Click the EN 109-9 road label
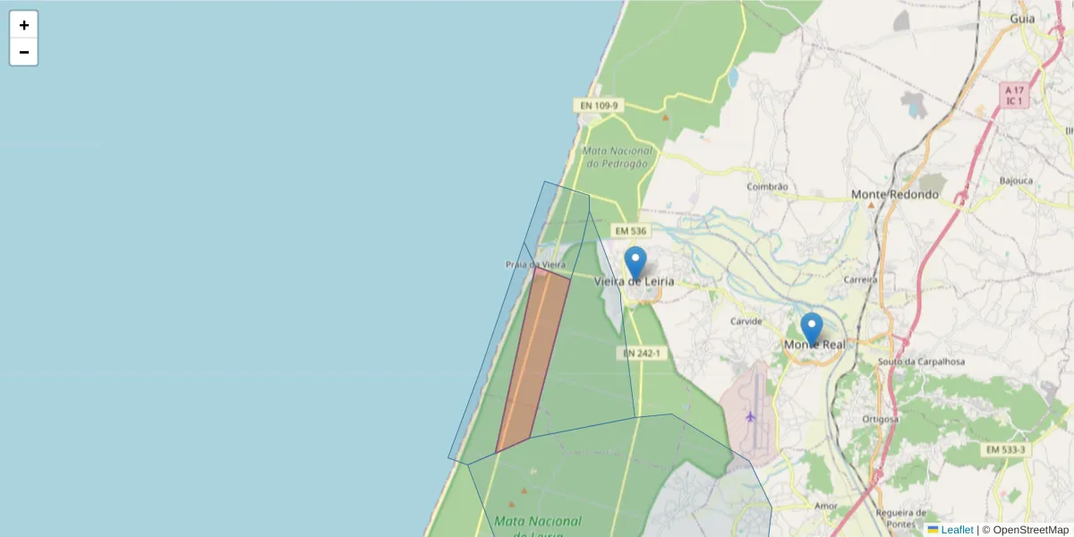 click(x=597, y=104)
